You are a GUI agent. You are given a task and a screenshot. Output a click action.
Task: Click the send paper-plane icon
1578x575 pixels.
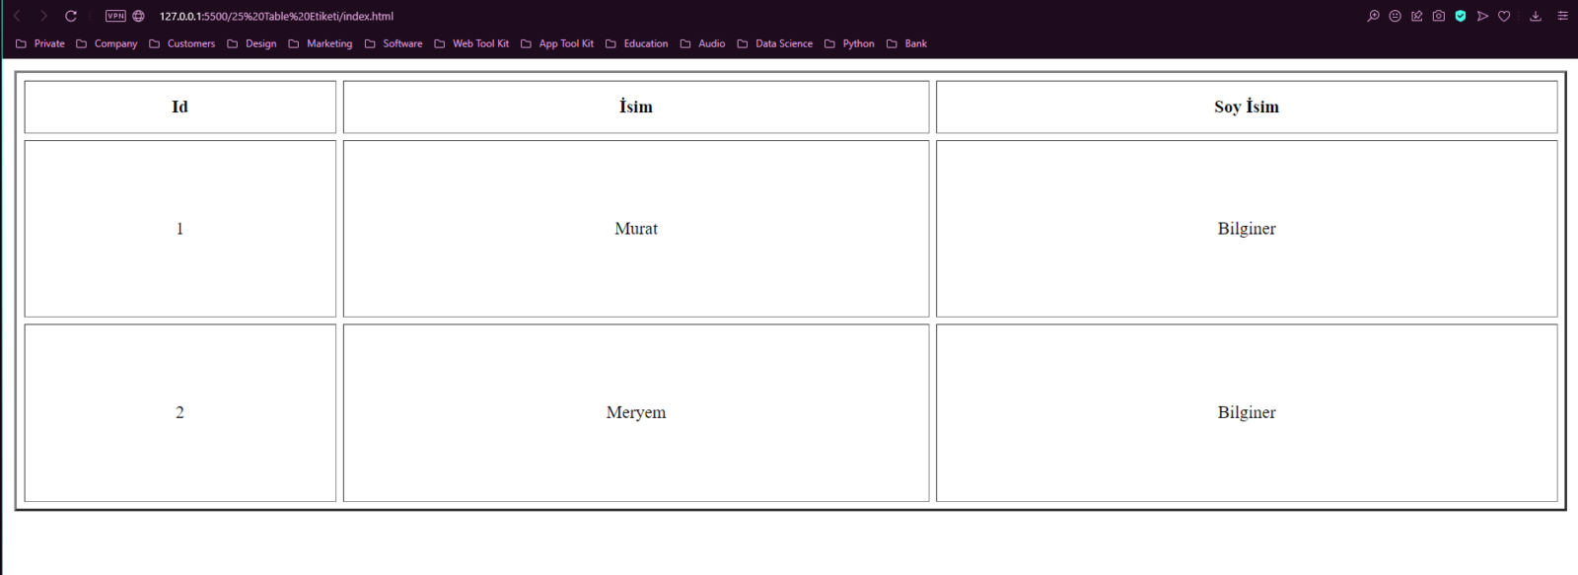[1482, 16]
